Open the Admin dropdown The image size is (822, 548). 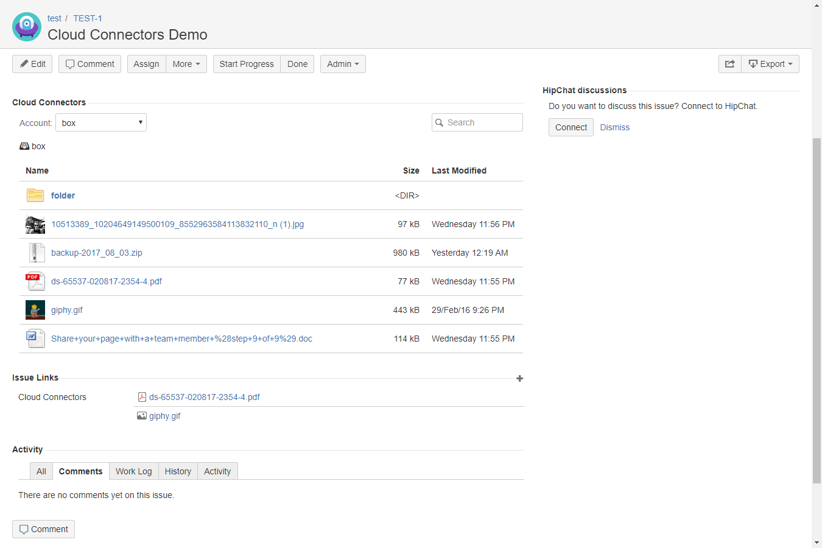(x=343, y=64)
